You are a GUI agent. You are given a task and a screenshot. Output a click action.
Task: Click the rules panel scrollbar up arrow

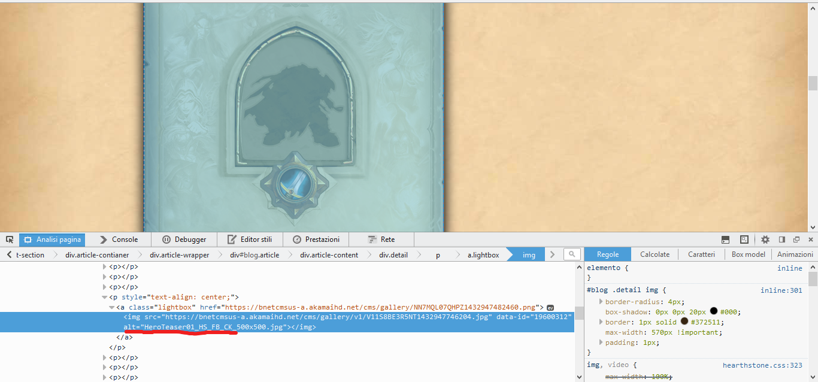[x=813, y=266]
